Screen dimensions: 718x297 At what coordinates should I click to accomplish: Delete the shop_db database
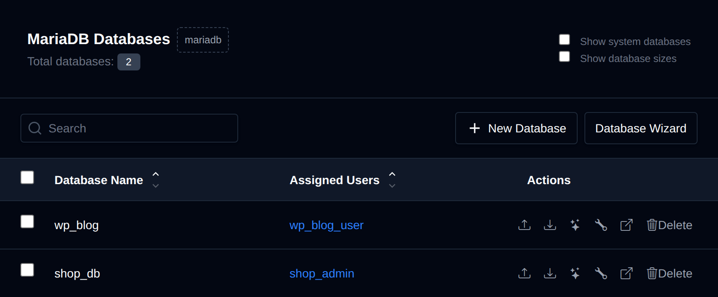click(x=670, y=273)
